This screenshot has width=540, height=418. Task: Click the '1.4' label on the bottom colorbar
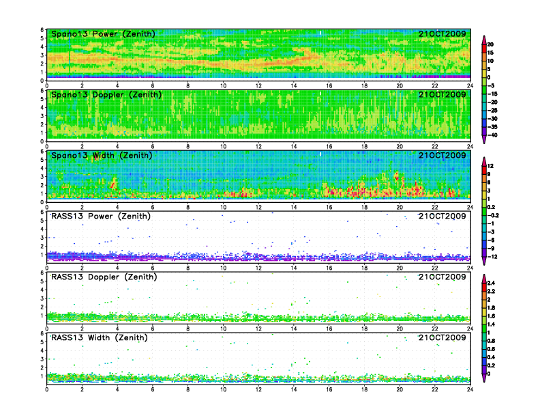(491, 324)
